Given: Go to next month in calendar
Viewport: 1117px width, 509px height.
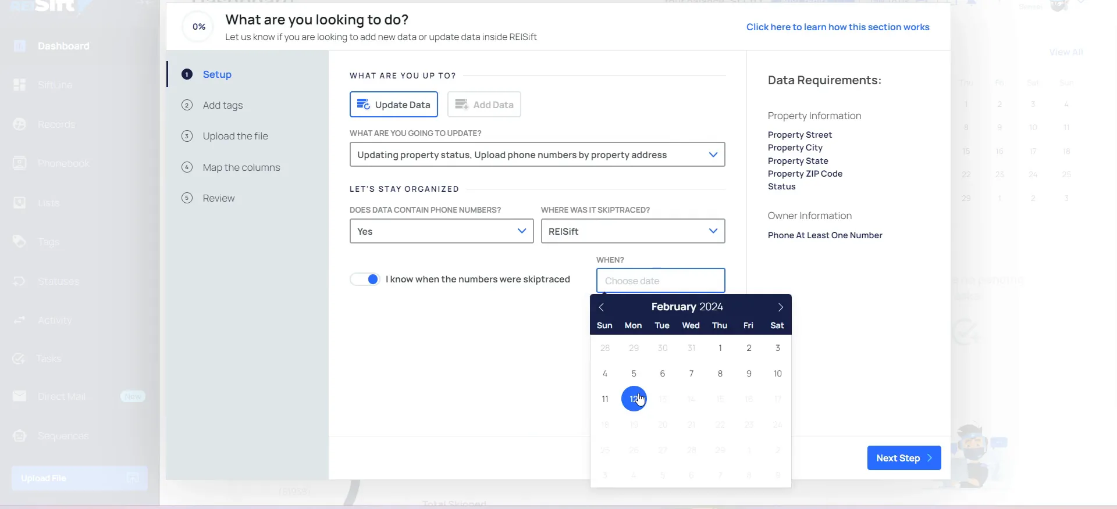Looking at the screenshot, I should (781, 307).
